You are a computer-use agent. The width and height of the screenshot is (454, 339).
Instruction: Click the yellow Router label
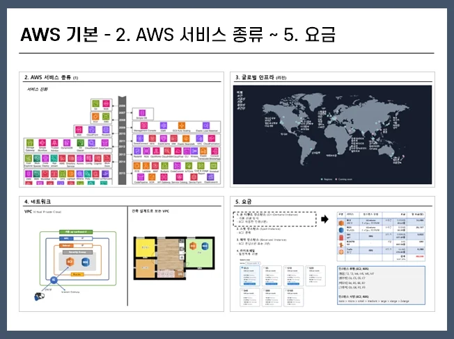coord(77,274)
